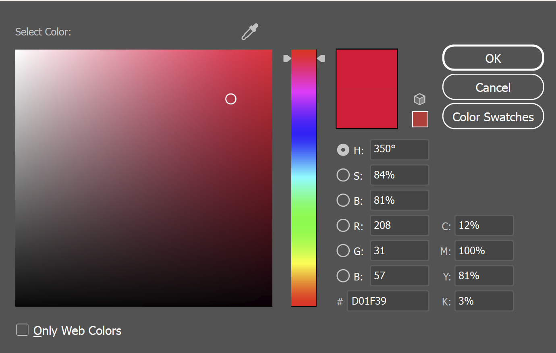
Task: Select the eyedropper tool
Action: tap(250, 32)
